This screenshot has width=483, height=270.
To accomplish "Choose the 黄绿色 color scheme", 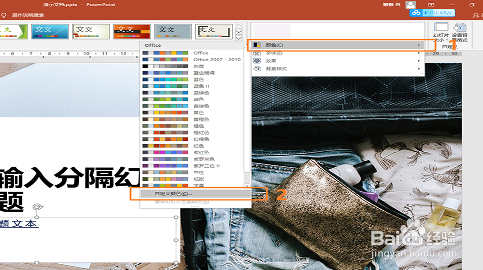I will pos(193,106).
